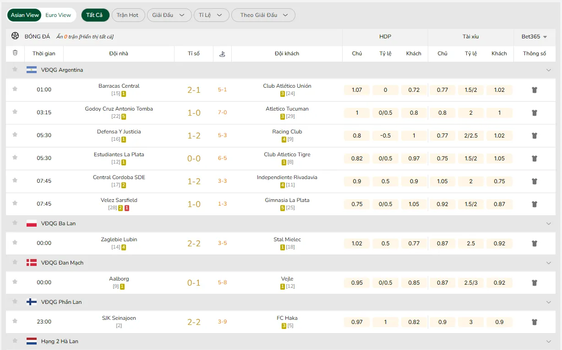The height and width of the screenshot is (350, 562).
Task: Open jersey stats for Defensa Y Justicia match
Action: pos(535,136)
